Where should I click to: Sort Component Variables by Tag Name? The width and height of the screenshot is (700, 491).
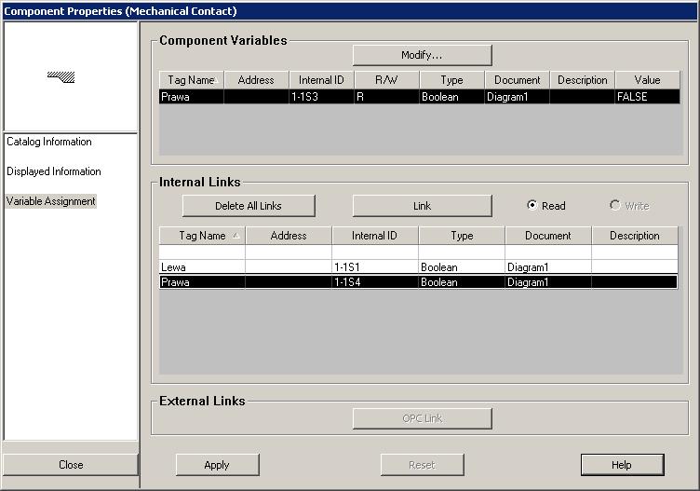point(191,80)
